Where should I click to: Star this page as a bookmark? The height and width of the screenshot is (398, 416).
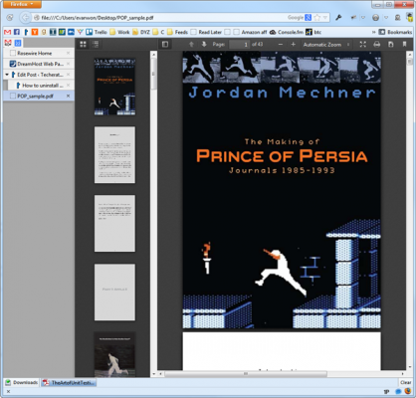click(x=317, y=18)
